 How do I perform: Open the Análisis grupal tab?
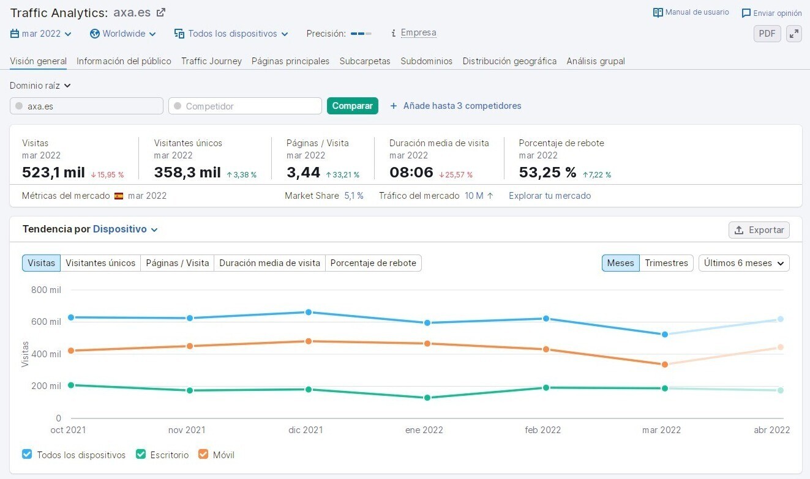click(596, 61)
